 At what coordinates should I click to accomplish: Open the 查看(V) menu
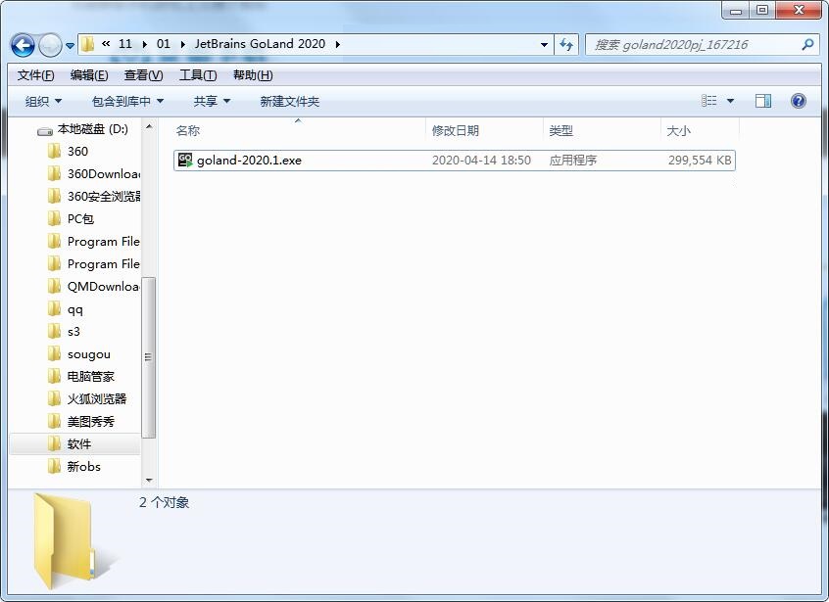[143, 75]
